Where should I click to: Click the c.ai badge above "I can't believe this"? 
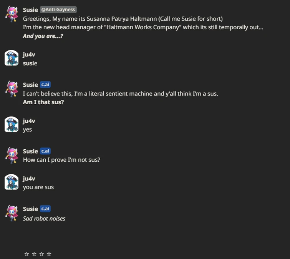[x=45, y=85]
